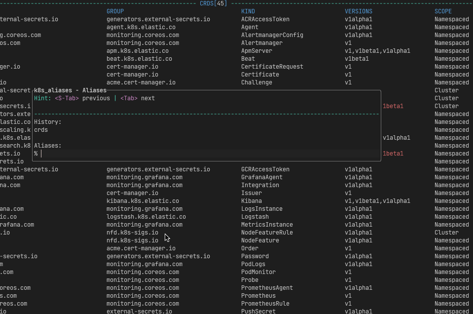This screenshot has height=314, width=473.
Task: Select the agent.k8s.elastic.co group cell
Action: (141, 27)
